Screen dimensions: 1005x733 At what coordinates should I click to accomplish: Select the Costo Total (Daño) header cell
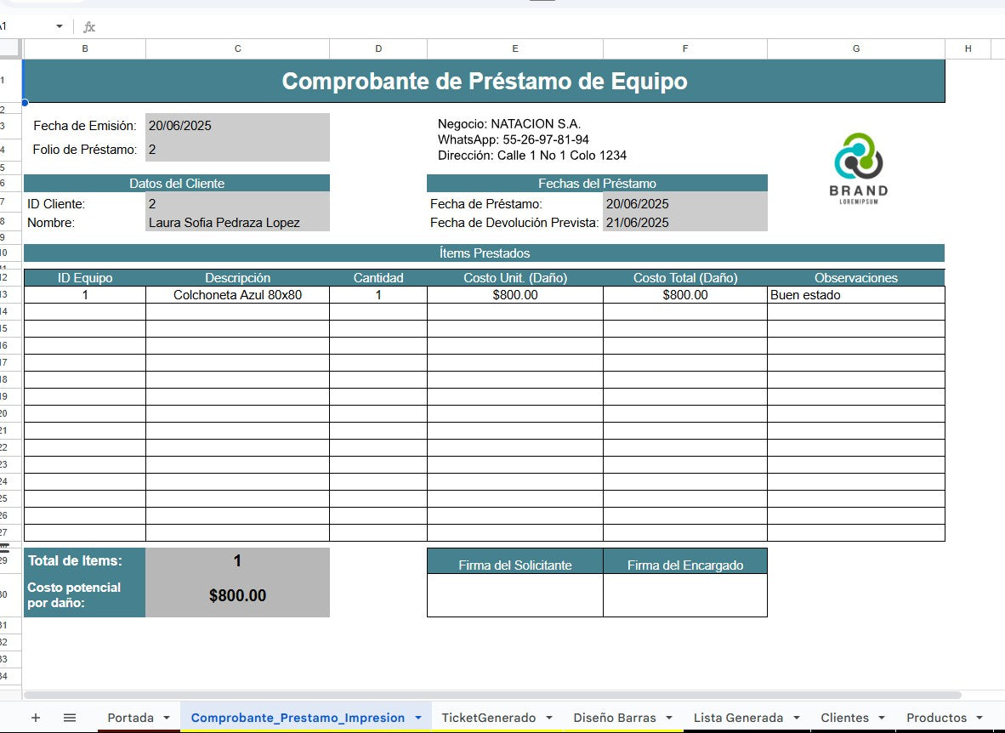coord(685,278)
